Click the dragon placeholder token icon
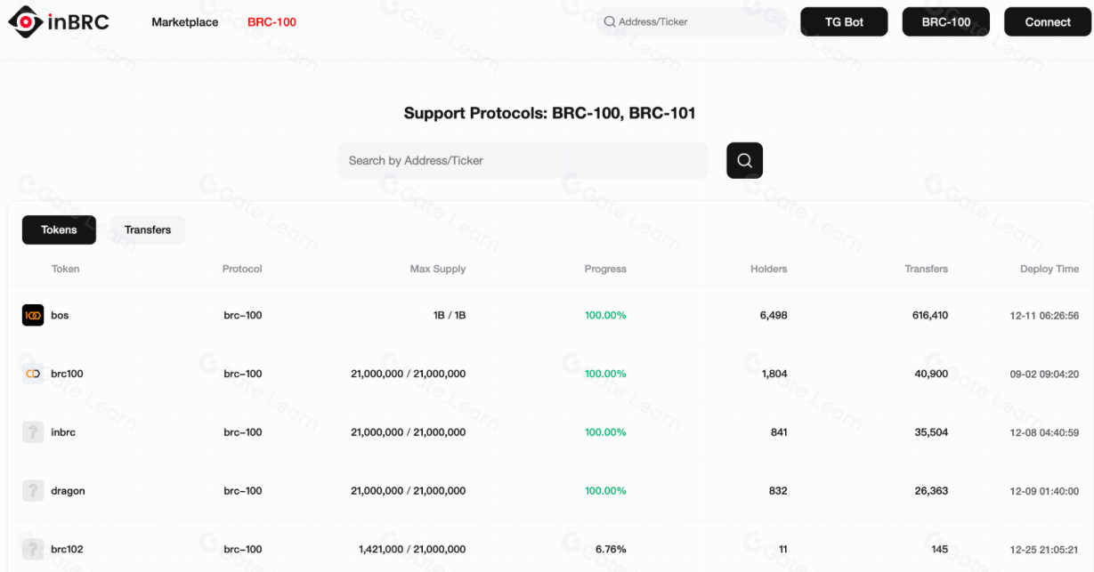 (x=33, y=490)
